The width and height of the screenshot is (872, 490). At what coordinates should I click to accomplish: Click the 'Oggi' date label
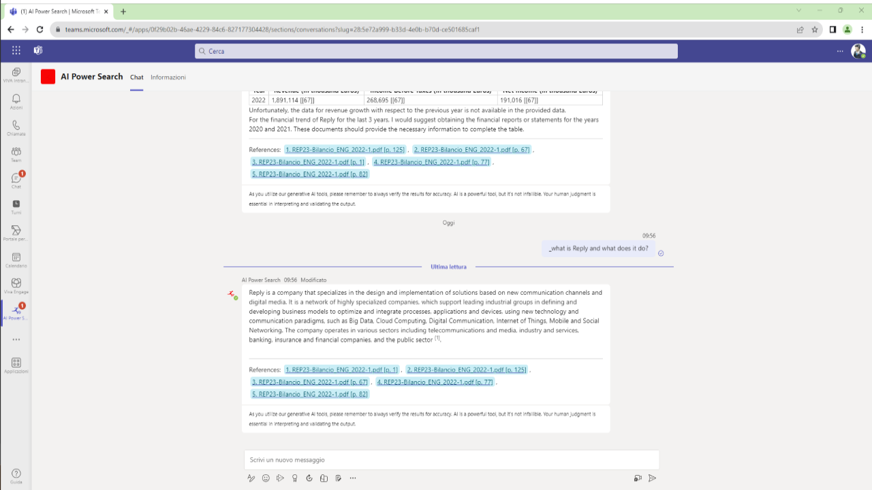pos(448,223)
